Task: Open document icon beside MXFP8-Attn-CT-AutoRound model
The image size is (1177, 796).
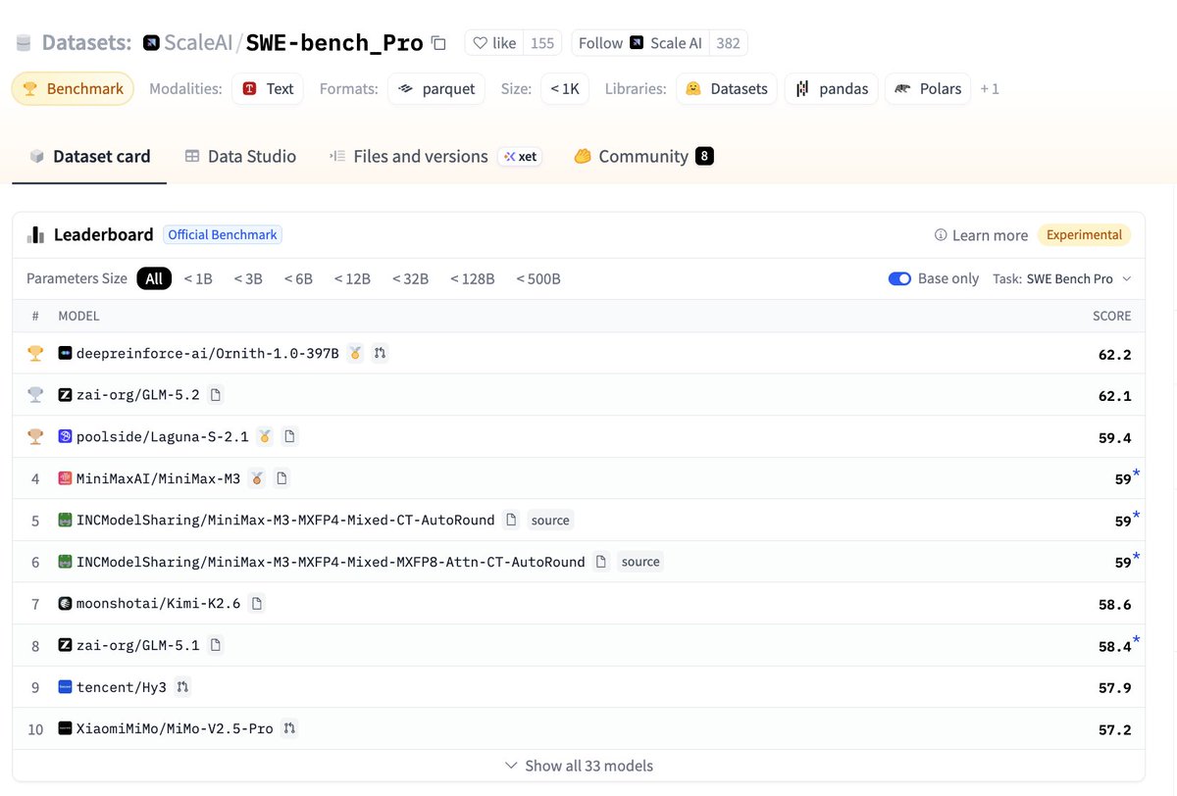Action: click(x=601, y=562)
